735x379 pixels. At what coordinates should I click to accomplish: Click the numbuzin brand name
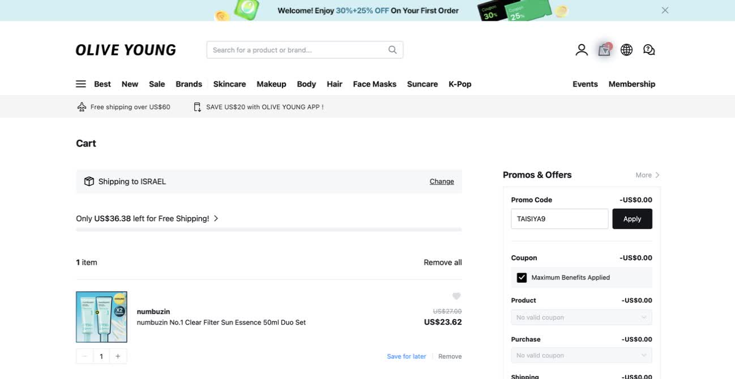click(x=153, y=312)
